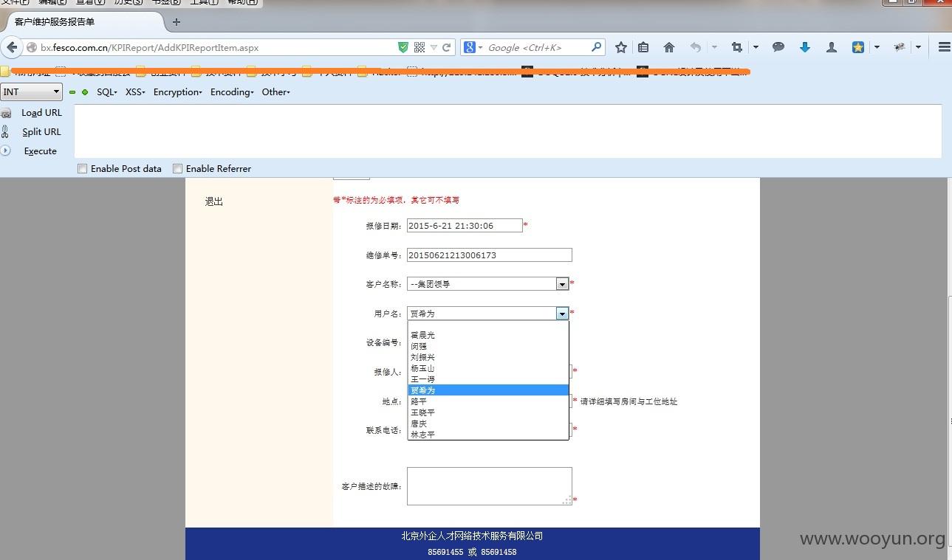Open the QR code icon in address bar
The image size is (952, 560).
420,47
